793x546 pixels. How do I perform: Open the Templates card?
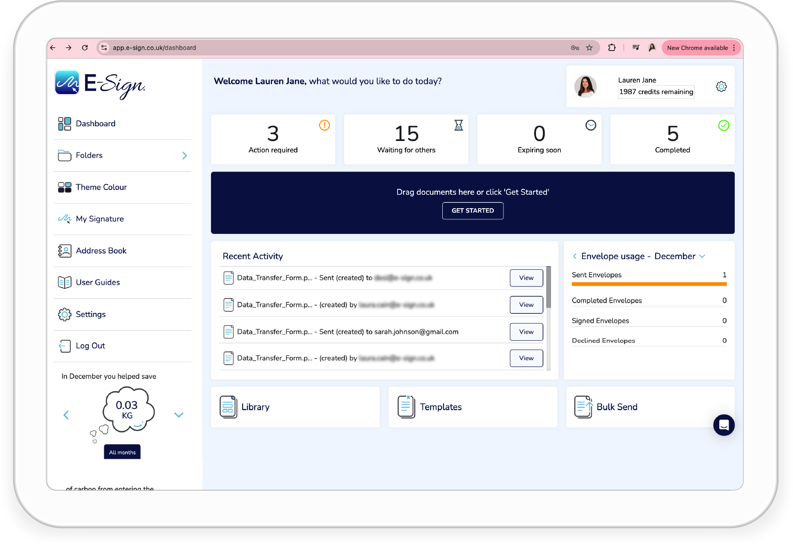pyautogui.click(x=472, y=407)
